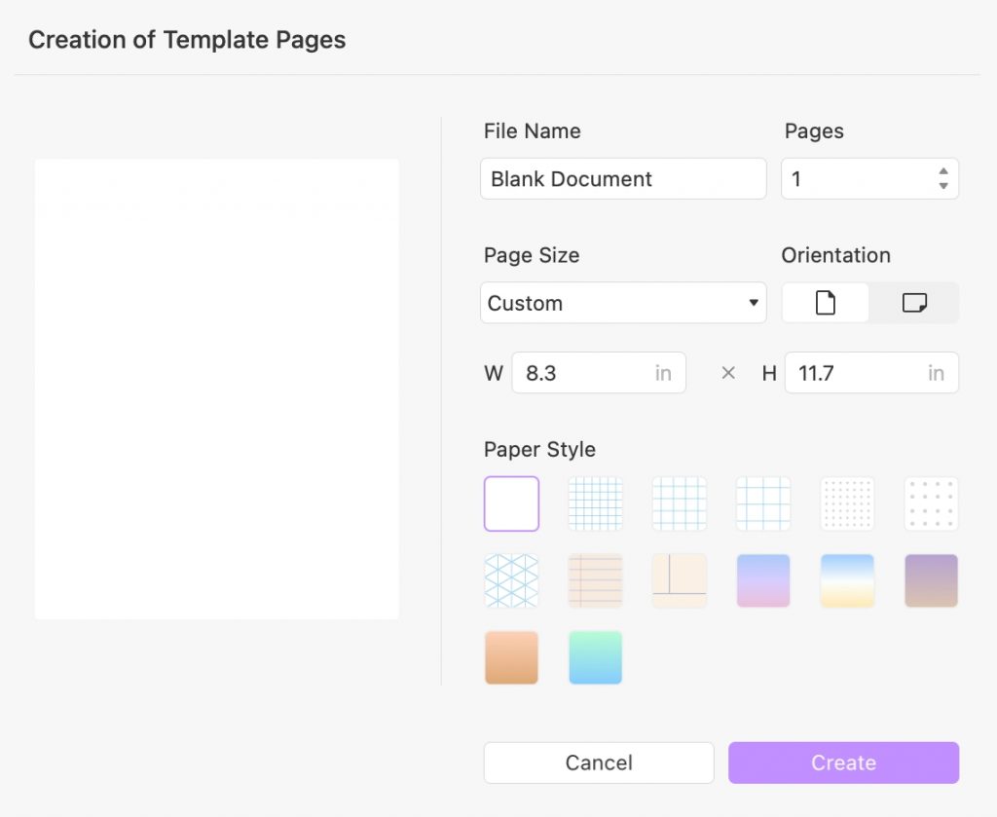Edit the Blank Document file name field

tap(623, 178)
